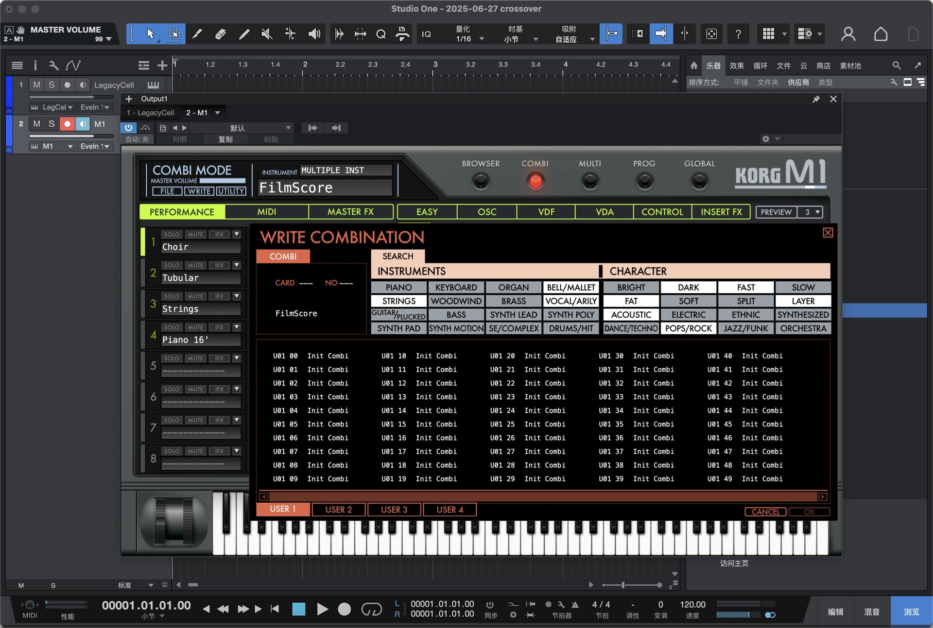Add a track with plus icon
Screen dimensions: 933x628
162,65
